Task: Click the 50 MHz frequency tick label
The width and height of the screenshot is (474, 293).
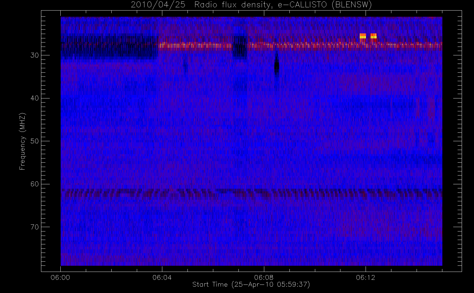Action: pyautogui.click(x=35, y=141)
